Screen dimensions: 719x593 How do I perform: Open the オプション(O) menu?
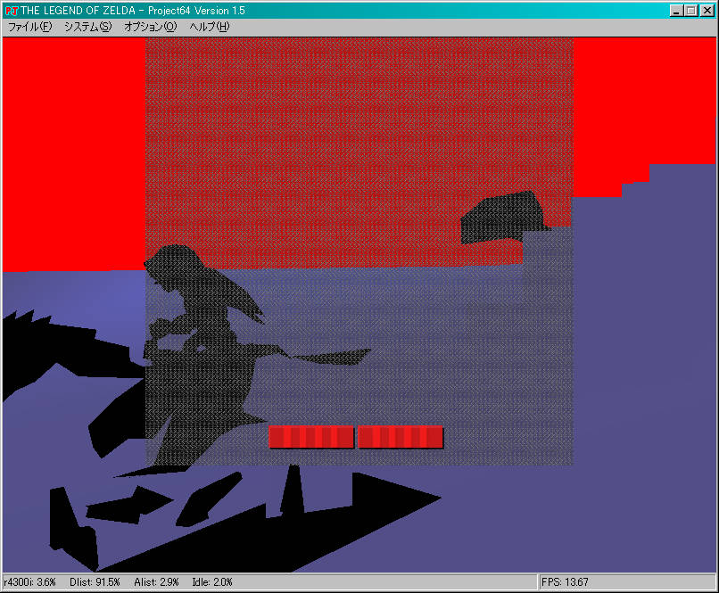pos(150,27)
